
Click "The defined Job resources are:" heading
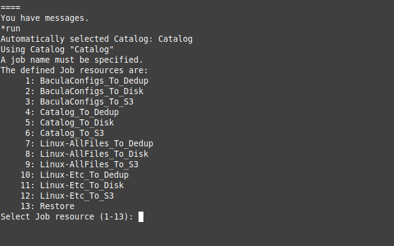coord(74,70)
